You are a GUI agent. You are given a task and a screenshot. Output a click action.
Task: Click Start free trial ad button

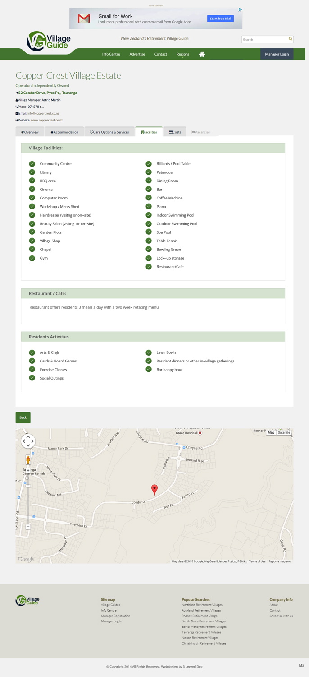pyautogui.click(x=220, y=19)
